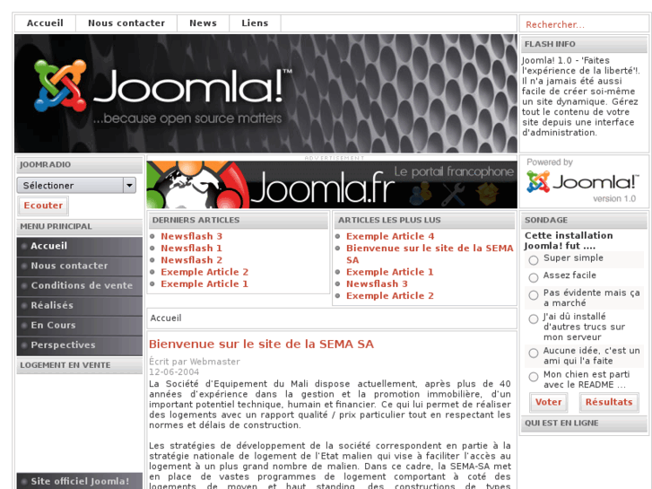Select Aucune idée, c'est un ami option
This screenshot has width=652, height=489.
[534, 353]
